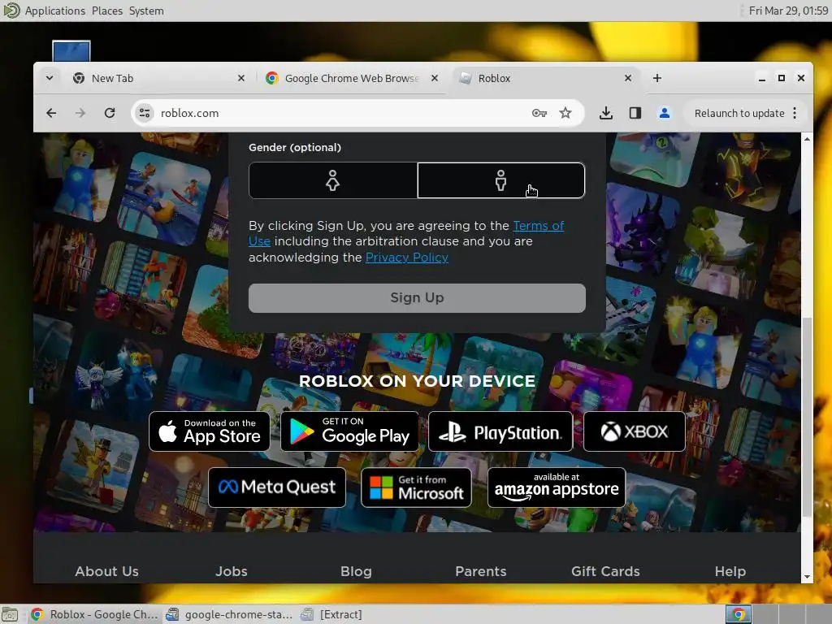Open the Xbox badge

(x=634, y=431)
